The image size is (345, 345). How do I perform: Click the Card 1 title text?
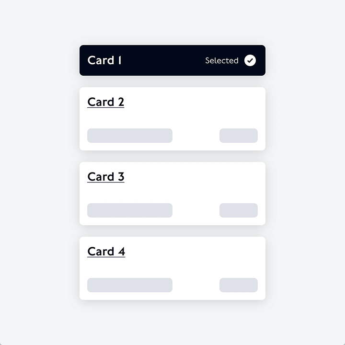pos(104,60)
